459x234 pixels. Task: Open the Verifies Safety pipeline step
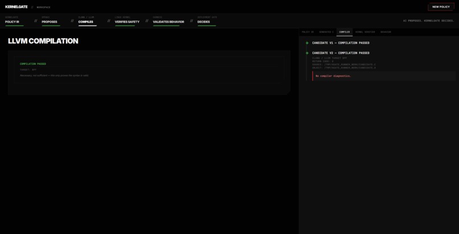tap(127, 20)
